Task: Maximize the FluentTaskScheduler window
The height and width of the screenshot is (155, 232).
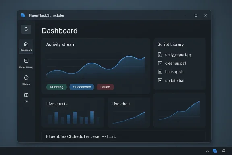Action: (196, 15)
